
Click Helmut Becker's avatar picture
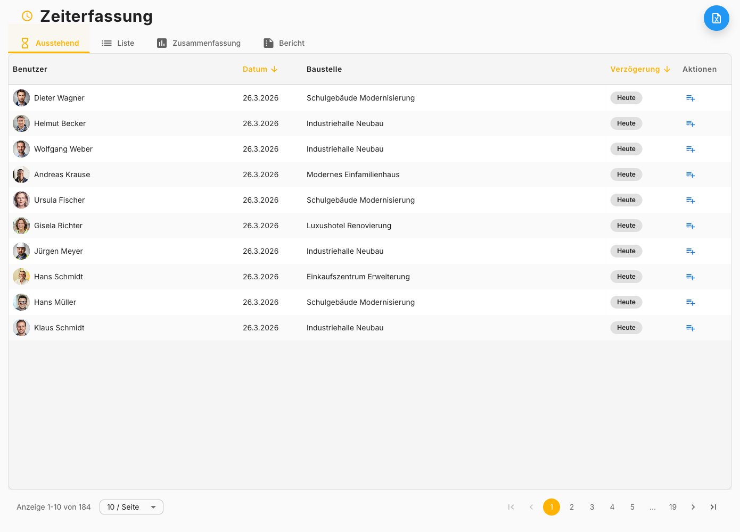pyautogui.click(x=21, y=123)
